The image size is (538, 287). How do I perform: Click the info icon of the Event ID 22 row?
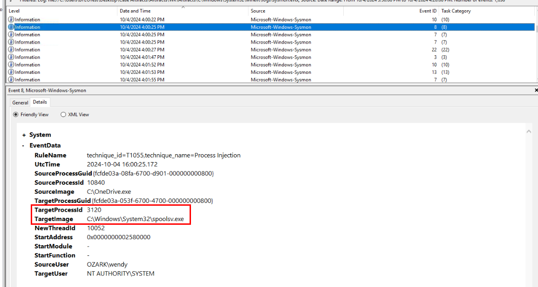coord(11,50)
